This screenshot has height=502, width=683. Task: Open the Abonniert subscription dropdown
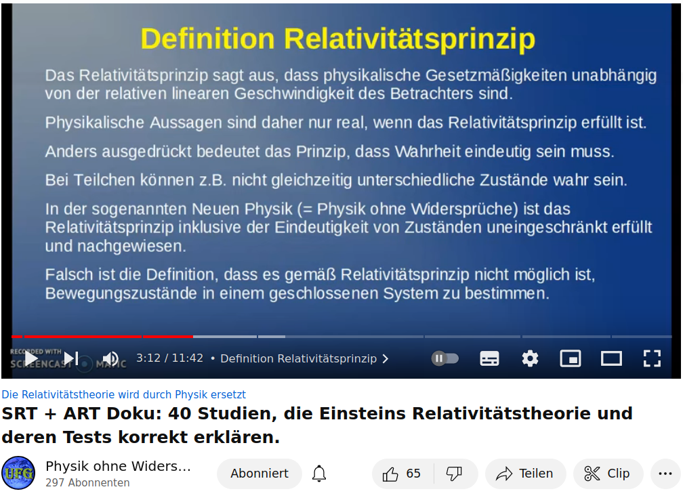tap(259, 474)
